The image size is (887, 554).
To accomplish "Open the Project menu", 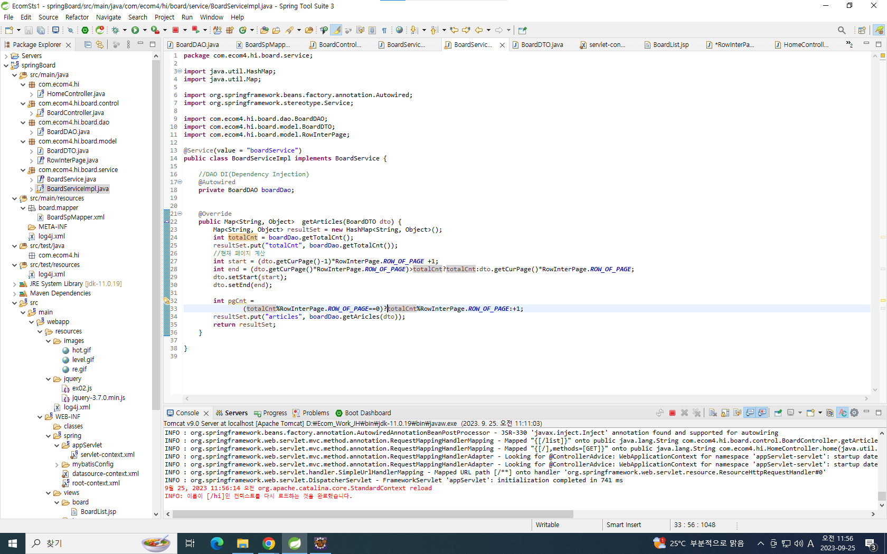I will (x=164, y=17).
